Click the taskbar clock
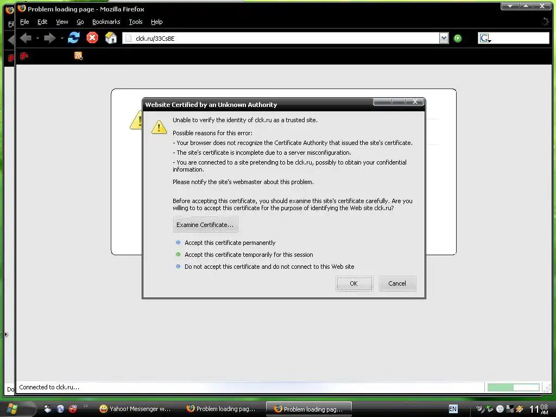The width and height of the screenshot is (556, 417). (539, 409)
